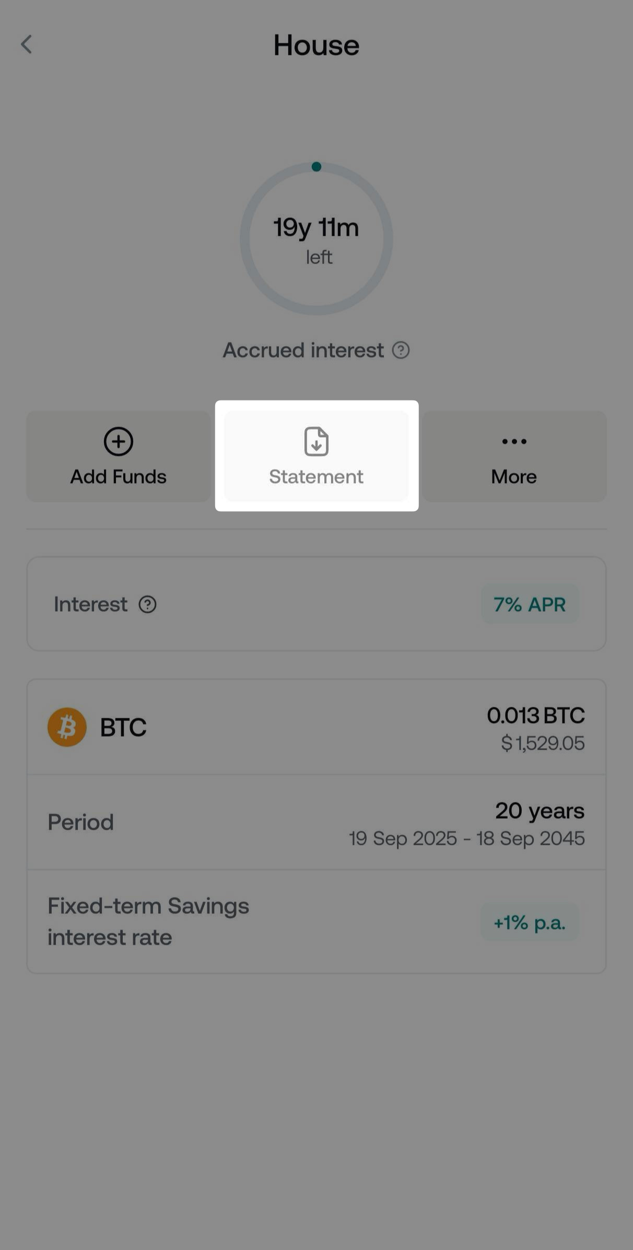This screenshot has width=633, height=1250.
Task: Tap the 0.013 BTC balance amount
Action: pyautogui.click(x=535, y=715)
